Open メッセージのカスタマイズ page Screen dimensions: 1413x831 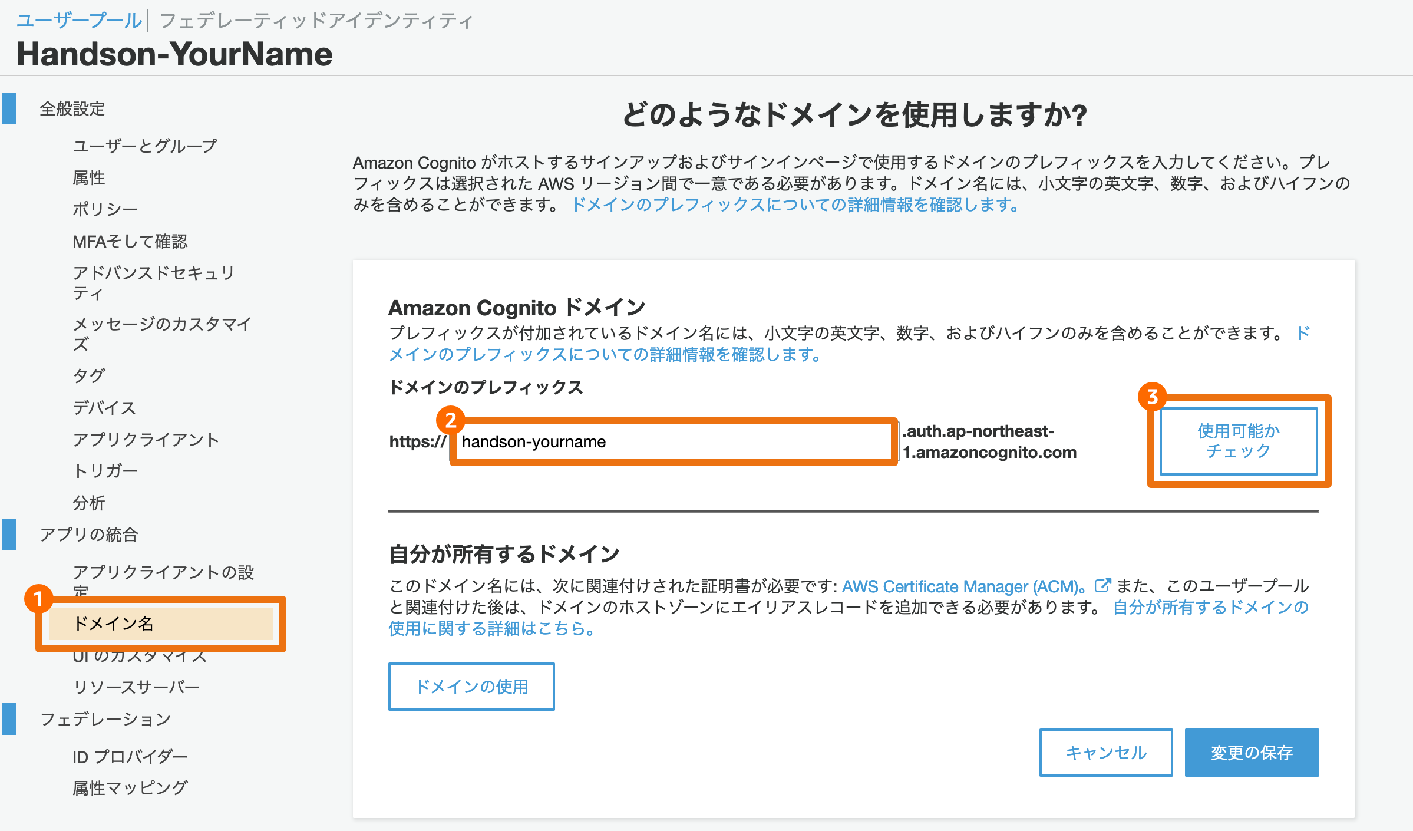pos(162,334)
